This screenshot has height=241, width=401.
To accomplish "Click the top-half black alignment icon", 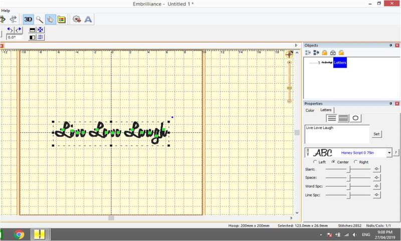I will [33, 30].
